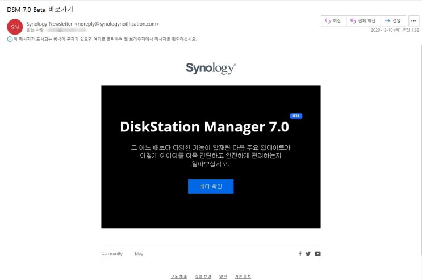Click the vertical scrollbar on the right edge
This screenshot has width=422, height=280.
pyautogui.click(x=421, y=150)
